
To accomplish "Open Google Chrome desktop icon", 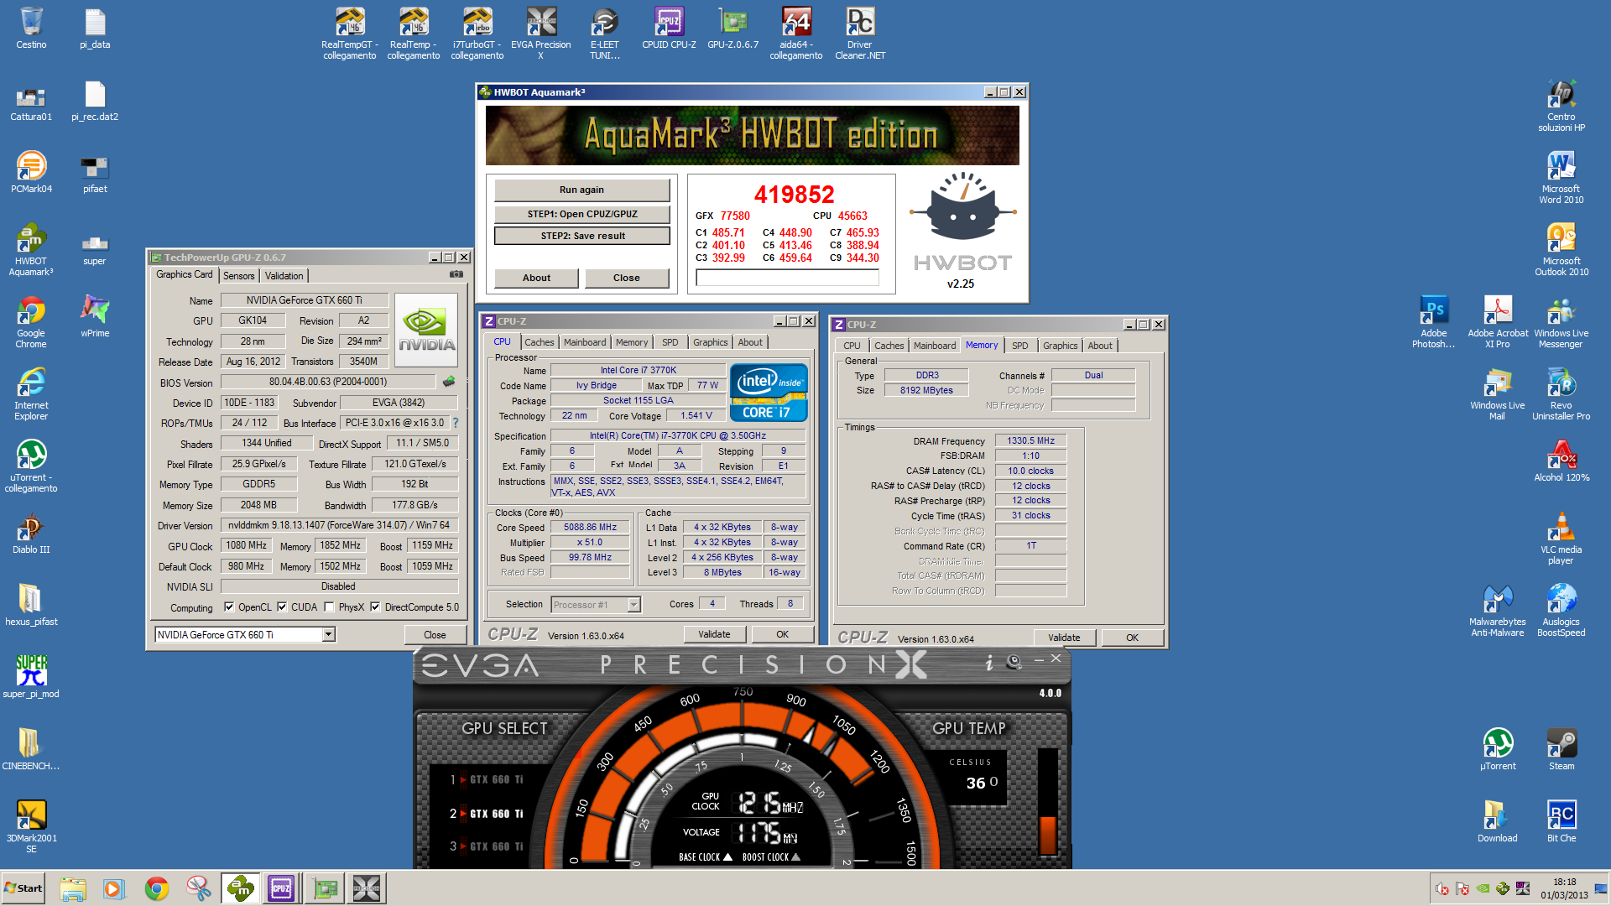I will tap(31, 321).
